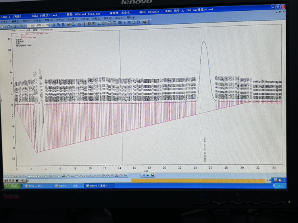Click the save icon below the chart

(153, 175)
